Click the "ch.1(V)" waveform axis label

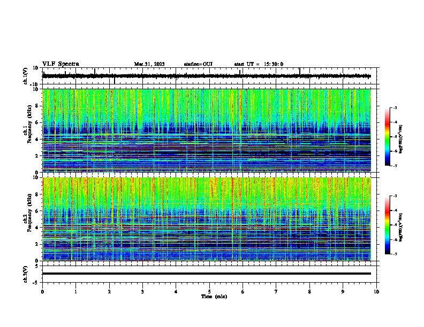point(26,76)
